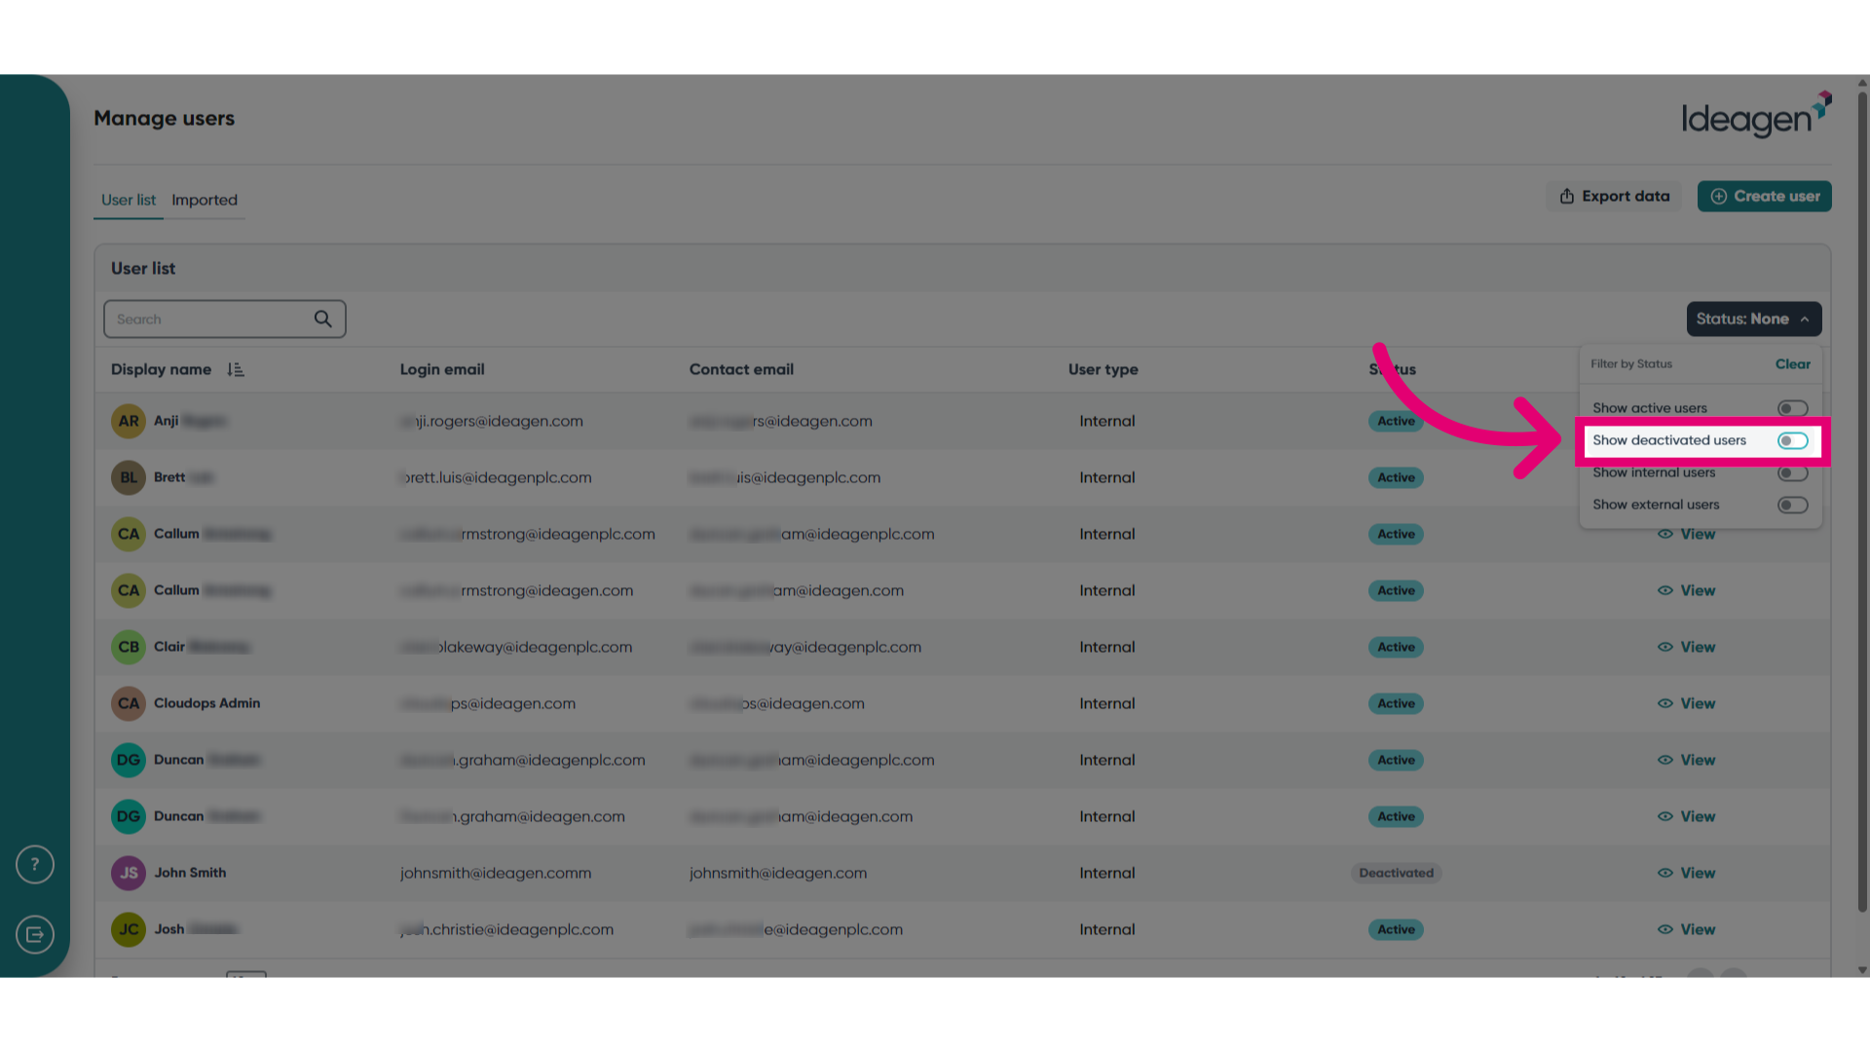Image resolution: width=1870 pixels, height=1052 pixels.
Task: Click the JC avatar for Josh
Action: click(x=129, y=929)
